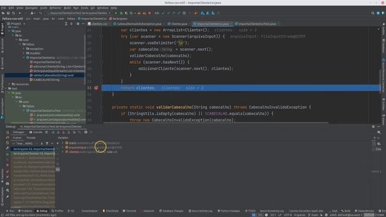Open the Refactor menu
386x217 pixels.
point(55,8)
